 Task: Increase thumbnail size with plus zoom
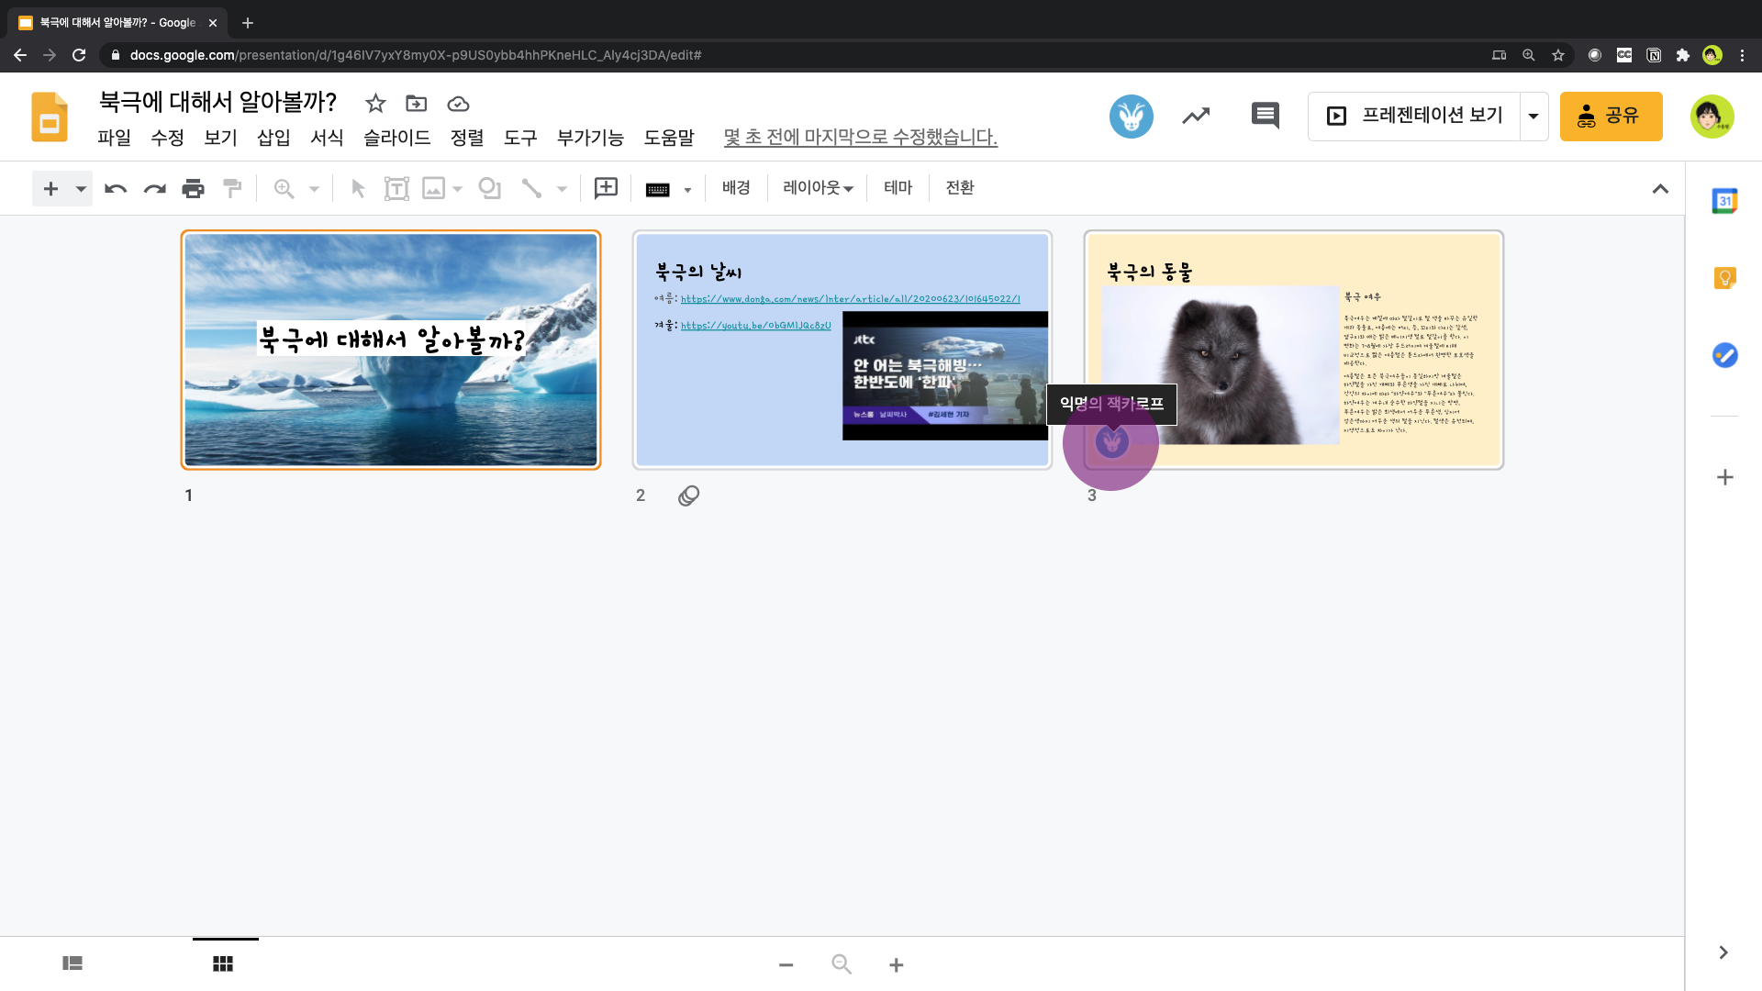point(897,965)
